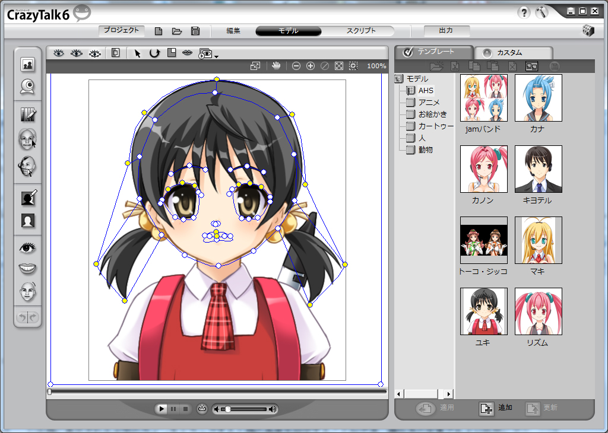Click the fit to window icon
608x433 pixels.
point(339,66)
